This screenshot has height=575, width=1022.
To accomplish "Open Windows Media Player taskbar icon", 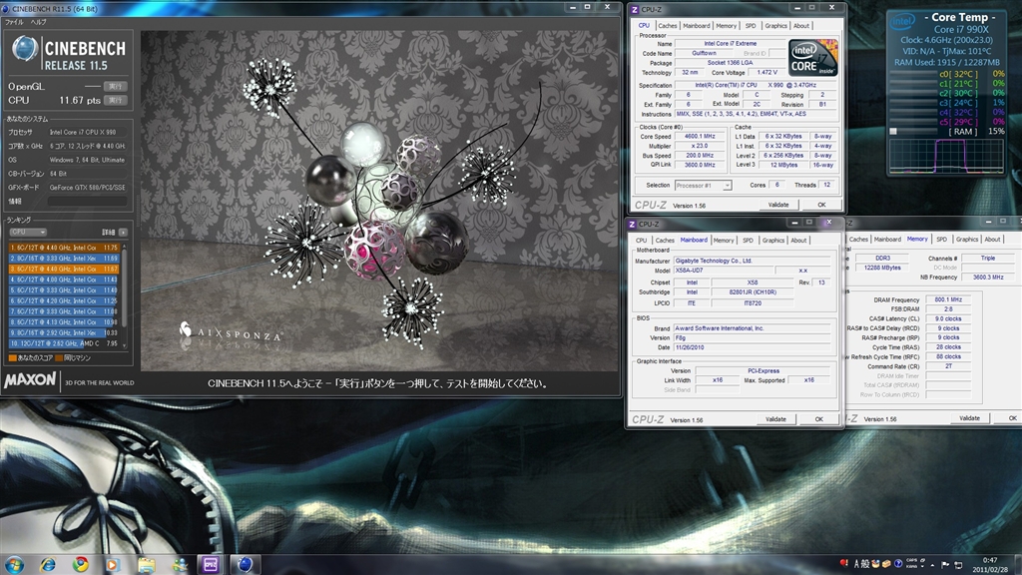I will coord(113,564).
